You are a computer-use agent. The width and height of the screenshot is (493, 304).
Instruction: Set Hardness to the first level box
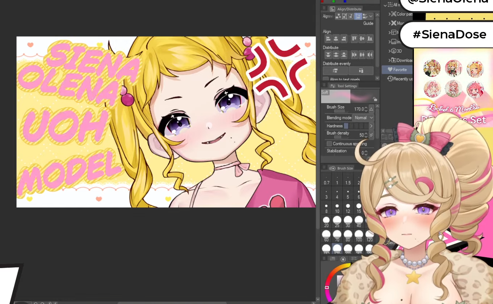pyautogui.click(x=346, y=126)
